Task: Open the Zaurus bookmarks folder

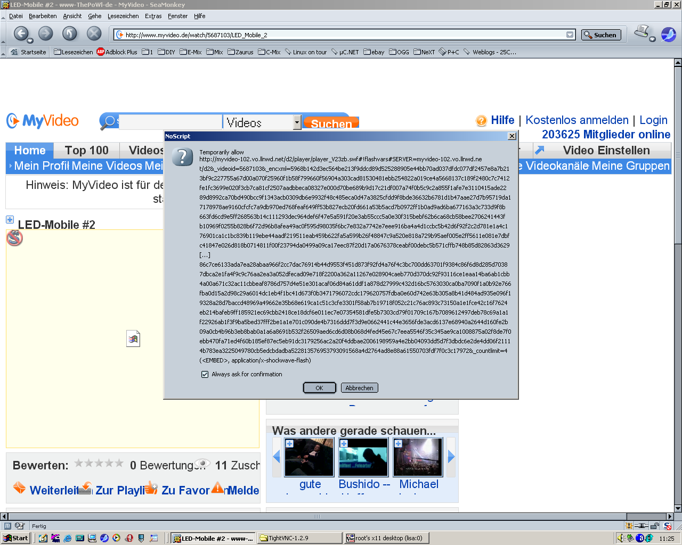Action: (240, 52)
